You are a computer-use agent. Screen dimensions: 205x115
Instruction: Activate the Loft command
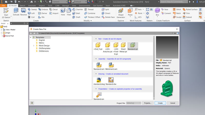pos(31,13)
